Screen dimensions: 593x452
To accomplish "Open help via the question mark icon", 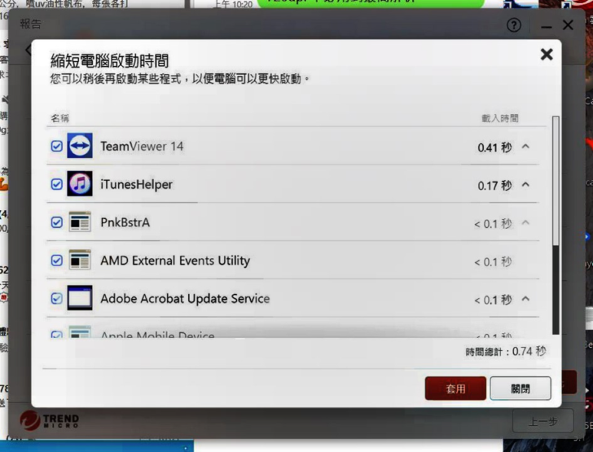I will tap(513, 25).
